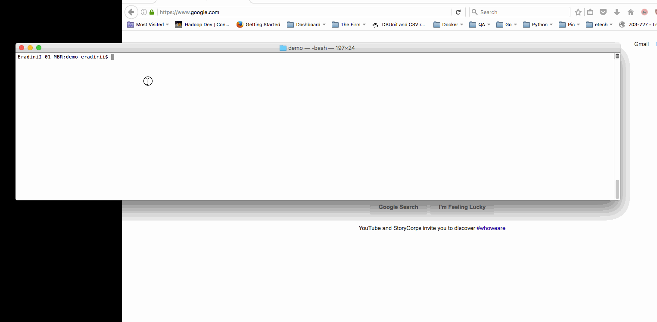Open the #whoweare link

[491, 228]
